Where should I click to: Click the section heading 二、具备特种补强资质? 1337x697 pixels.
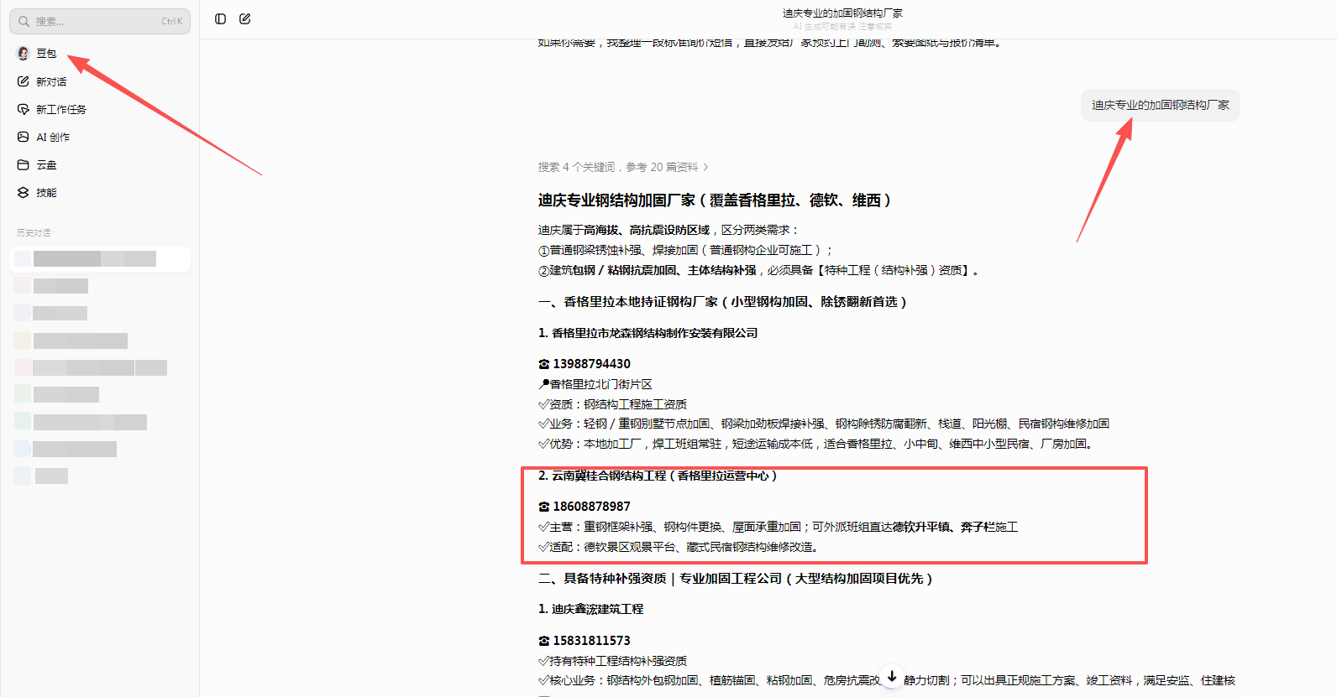click(x=735, y=579)
